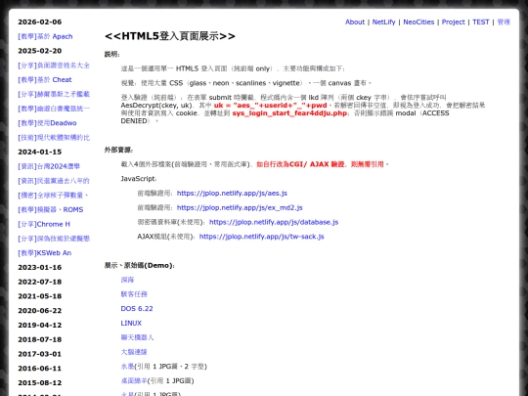This screenshot has height=396, width=528.
Task: Click the <<HTML5登入頁面展示>> page title
Action: (x=170, y=36)
